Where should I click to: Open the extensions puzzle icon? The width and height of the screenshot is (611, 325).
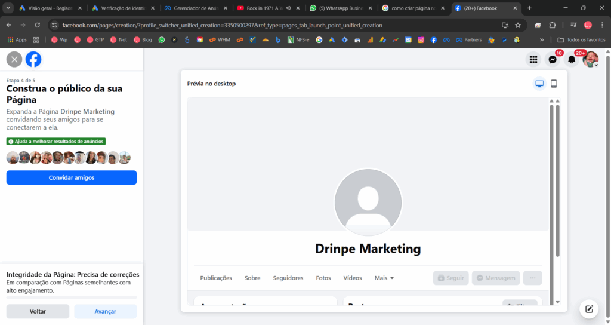tap(552, 25)
